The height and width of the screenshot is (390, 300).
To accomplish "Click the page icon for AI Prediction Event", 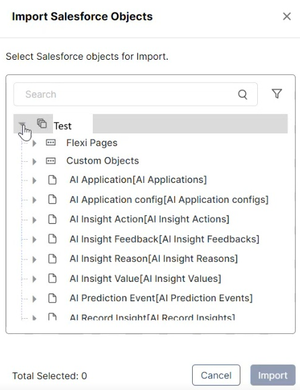I will click(52, 298).
